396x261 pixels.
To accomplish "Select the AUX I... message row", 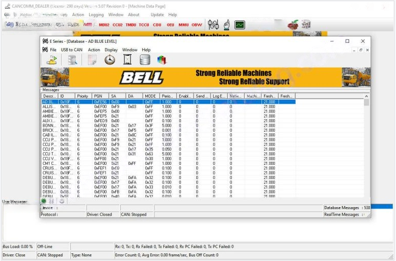I will click(x=169, y=121).
